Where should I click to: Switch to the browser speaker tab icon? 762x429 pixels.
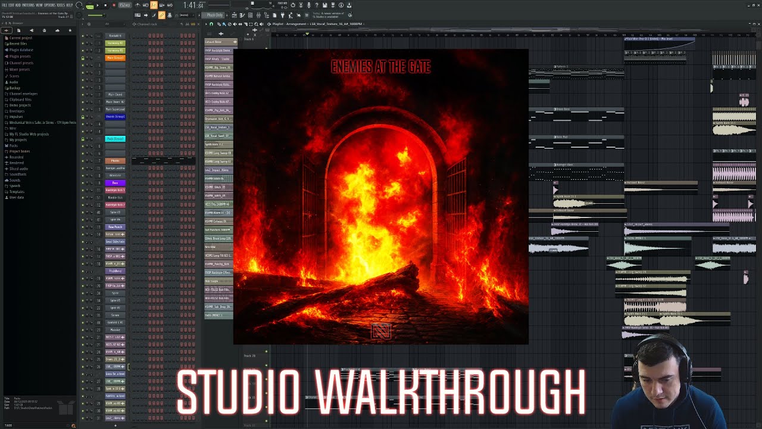point(32,30)
